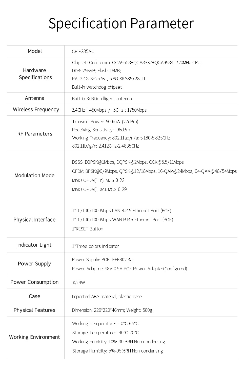Click the Power Consumption label
The height and width of the screenshot is (380, 243).
coord(34,282)
